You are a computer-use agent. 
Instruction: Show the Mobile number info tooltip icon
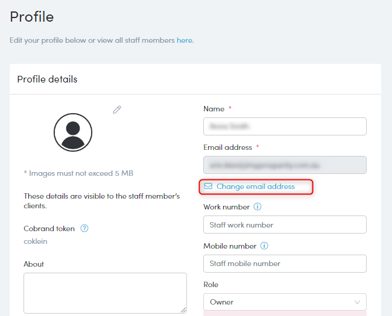pyautogui.click(x=264, y=246)
